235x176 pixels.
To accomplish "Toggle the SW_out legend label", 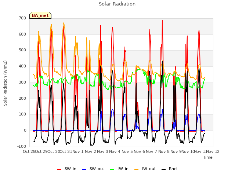I will click(x=97, y=169).
